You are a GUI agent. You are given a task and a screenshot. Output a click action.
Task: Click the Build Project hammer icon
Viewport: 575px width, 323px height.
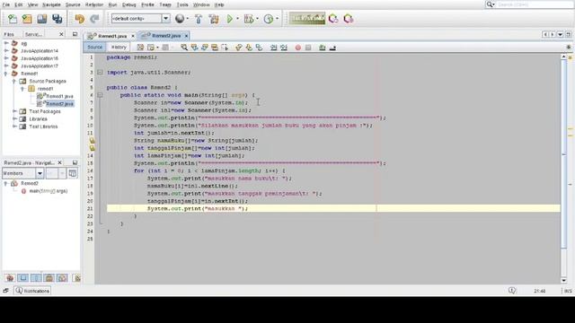(199, 19)
